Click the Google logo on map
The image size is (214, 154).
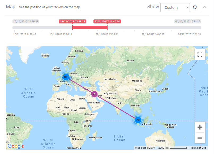[x=16, y=146]
